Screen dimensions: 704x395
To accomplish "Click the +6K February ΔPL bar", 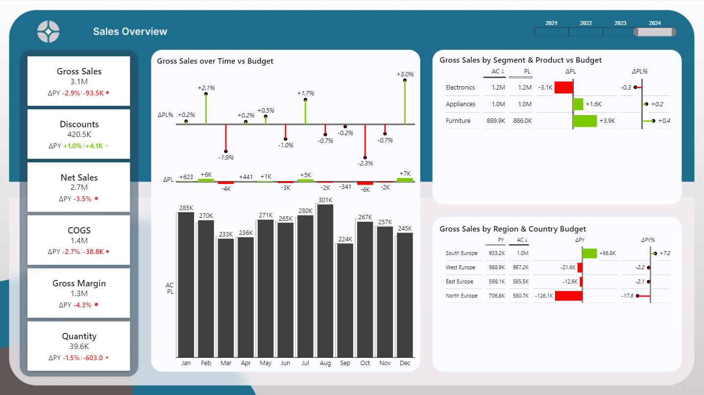I will point(206,180).
